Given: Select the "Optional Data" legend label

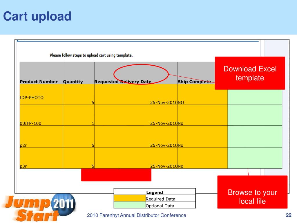Looking at the screenshot, I should [x=160, y=206].
